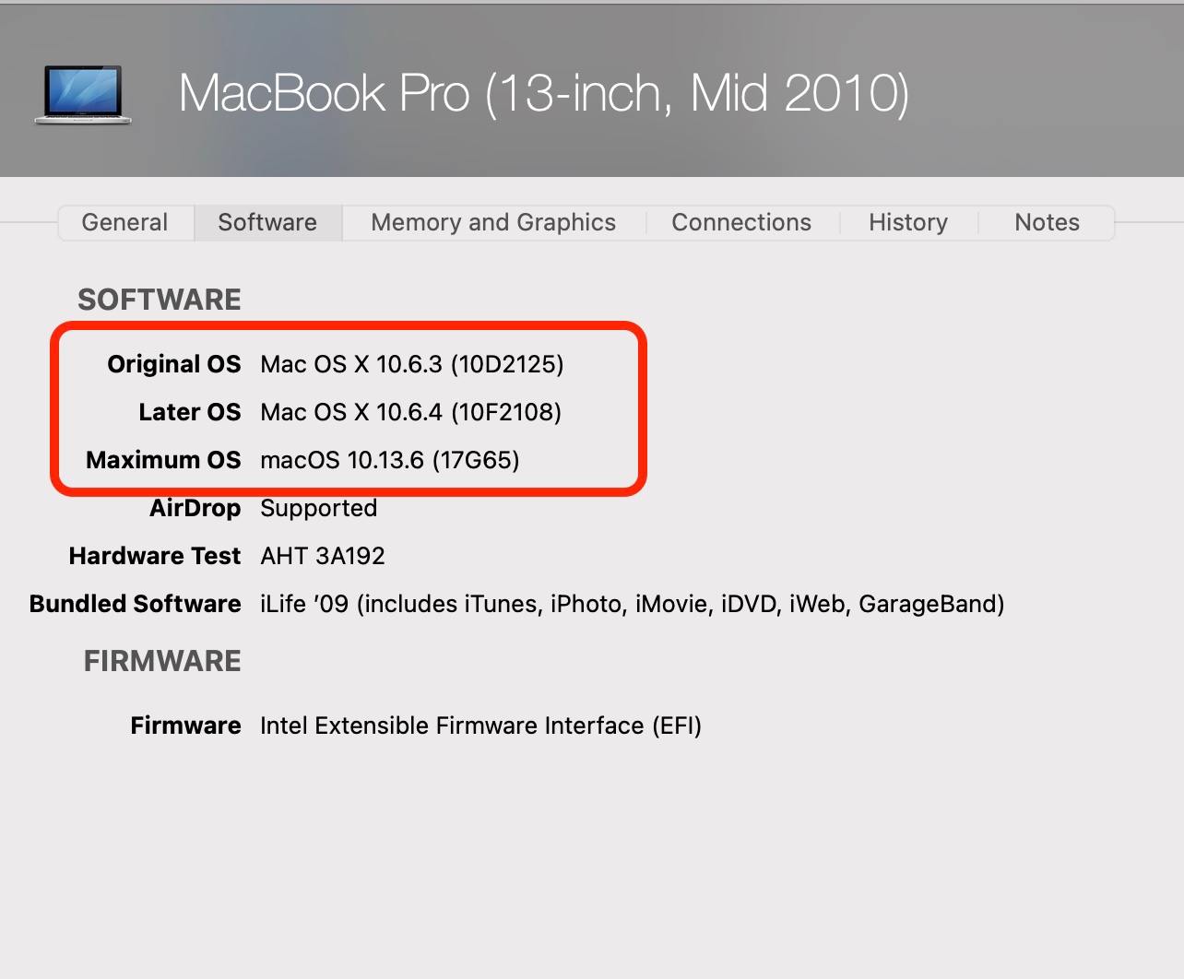Click the Firmware row label
The width and height of the screenshot is (1184, 979).
point(186,725)
